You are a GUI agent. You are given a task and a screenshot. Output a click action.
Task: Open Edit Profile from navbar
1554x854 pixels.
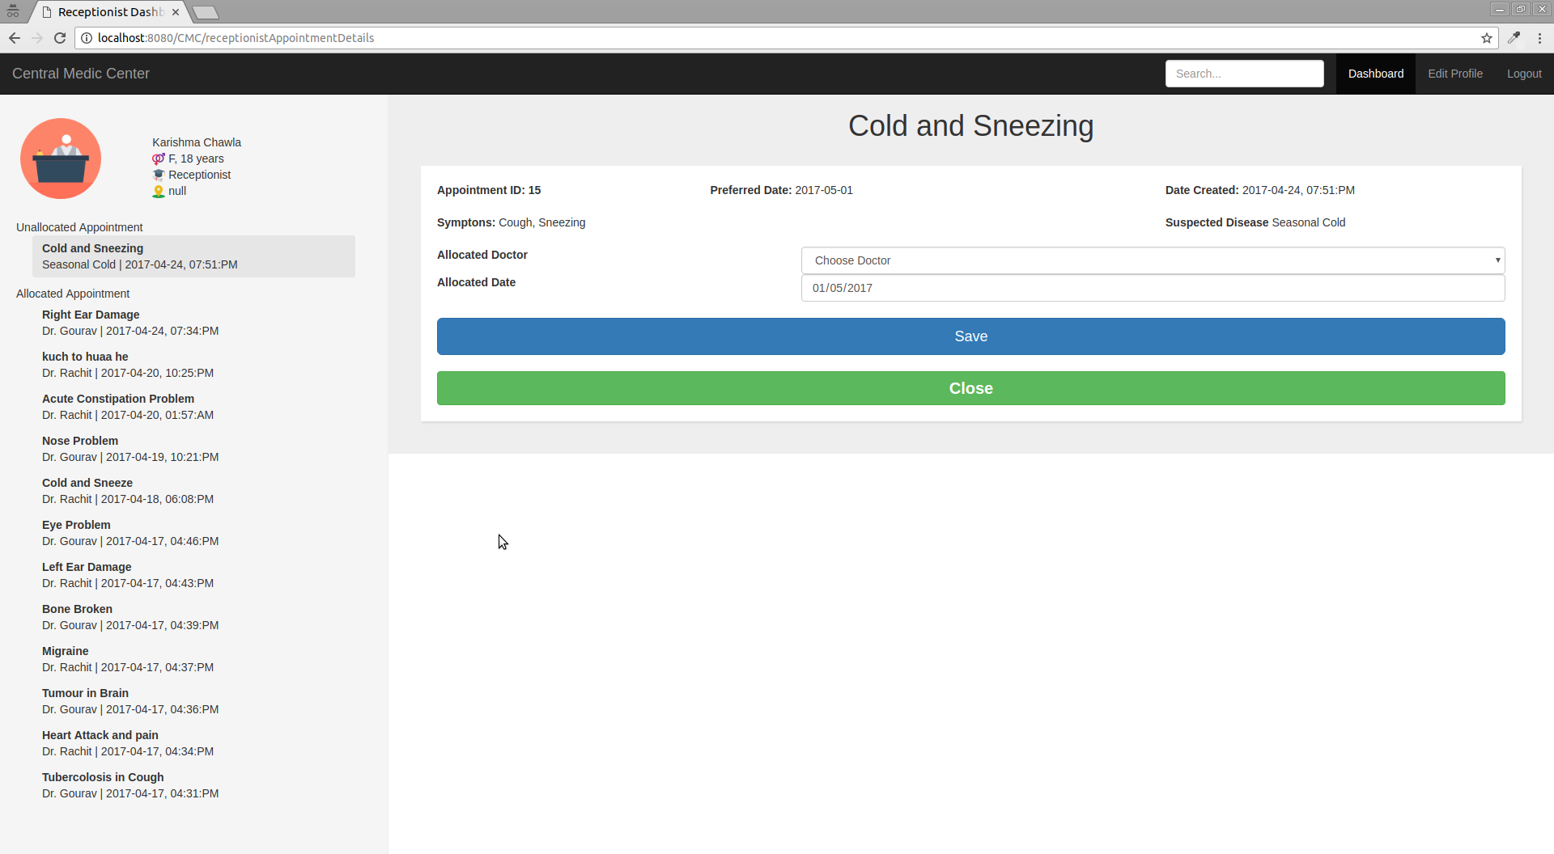pyautogui.click(x=1454, y=74)
